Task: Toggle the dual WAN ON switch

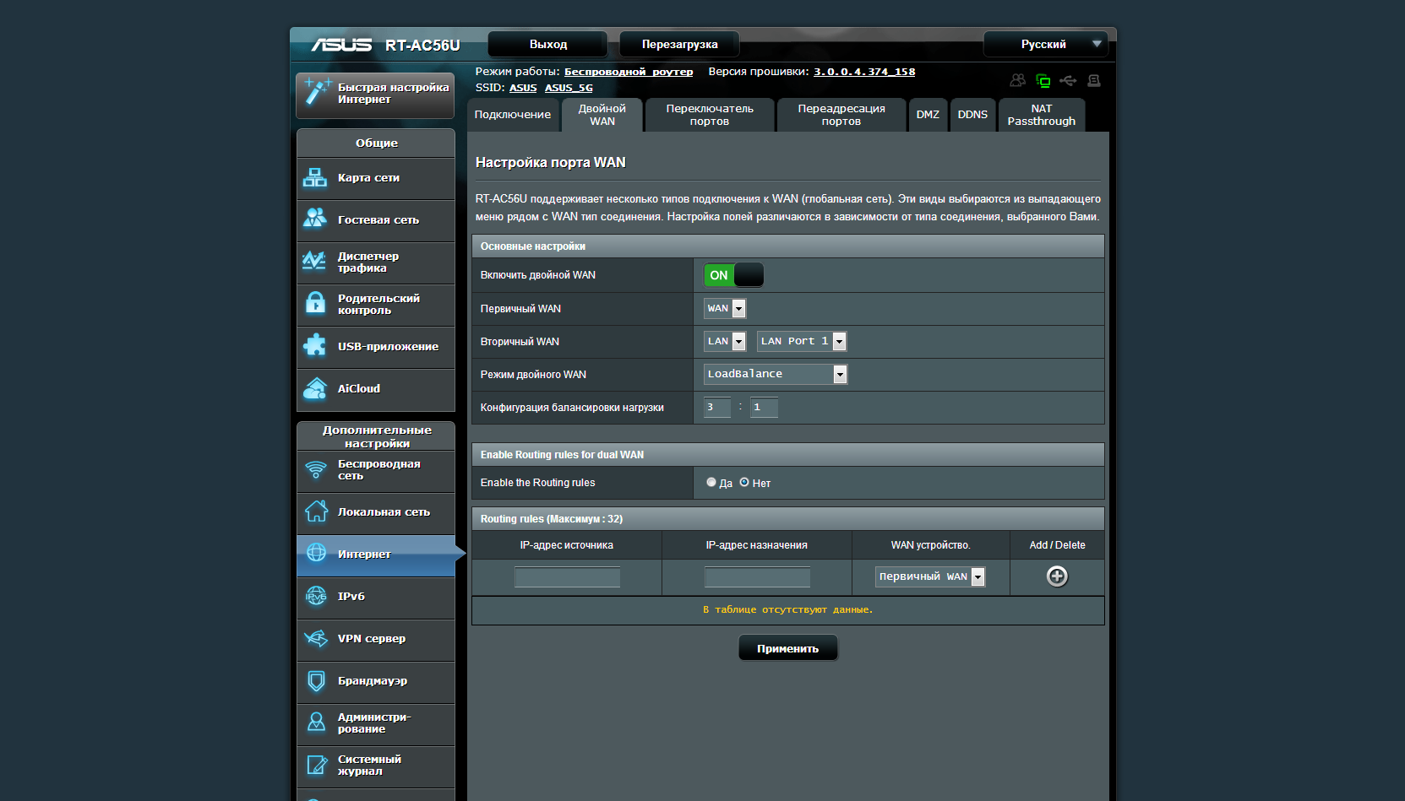Action: 733,275
